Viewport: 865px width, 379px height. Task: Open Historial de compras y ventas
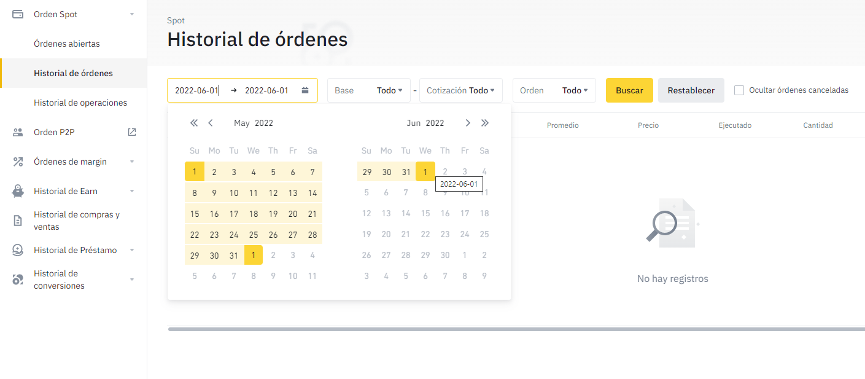77,221
